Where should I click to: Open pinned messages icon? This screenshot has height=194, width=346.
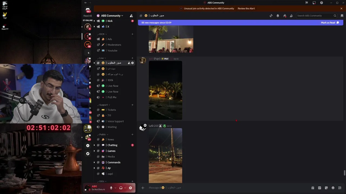click(284, 16)
